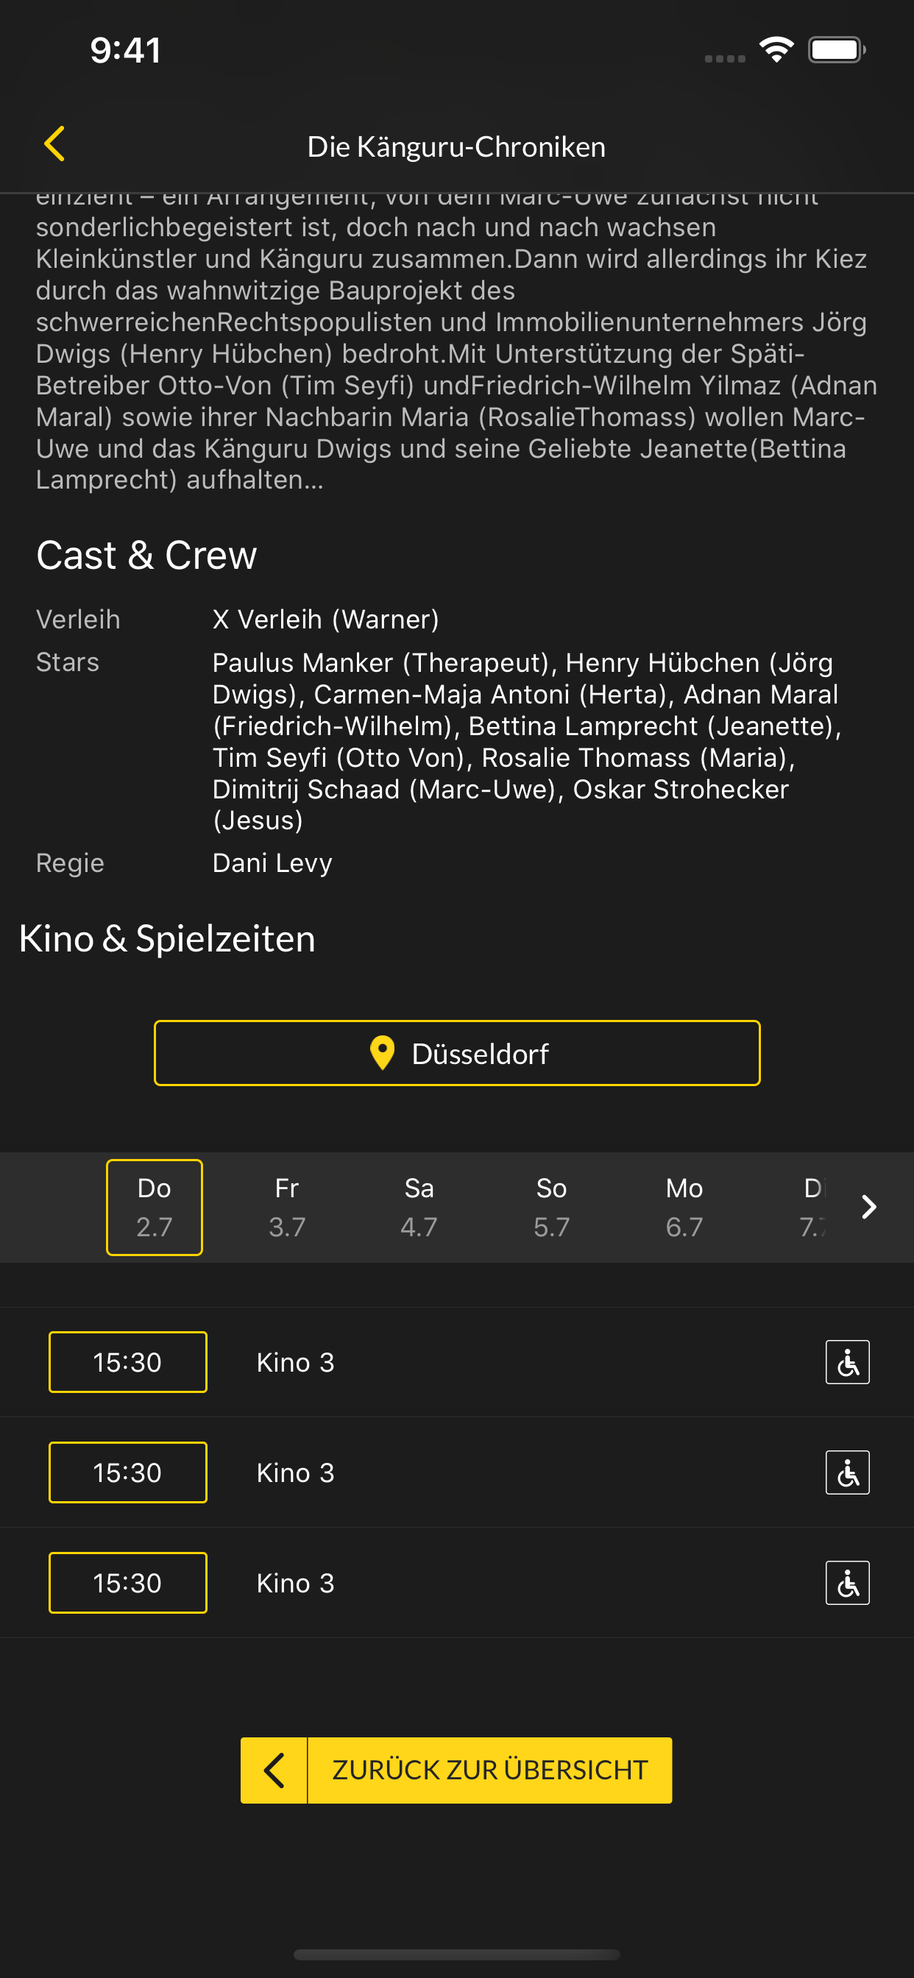The height and width of the screenshot is (1978, 914).
Task: Tap the location pin icon beside Düsseldorf
Action: pos(382,1054)
